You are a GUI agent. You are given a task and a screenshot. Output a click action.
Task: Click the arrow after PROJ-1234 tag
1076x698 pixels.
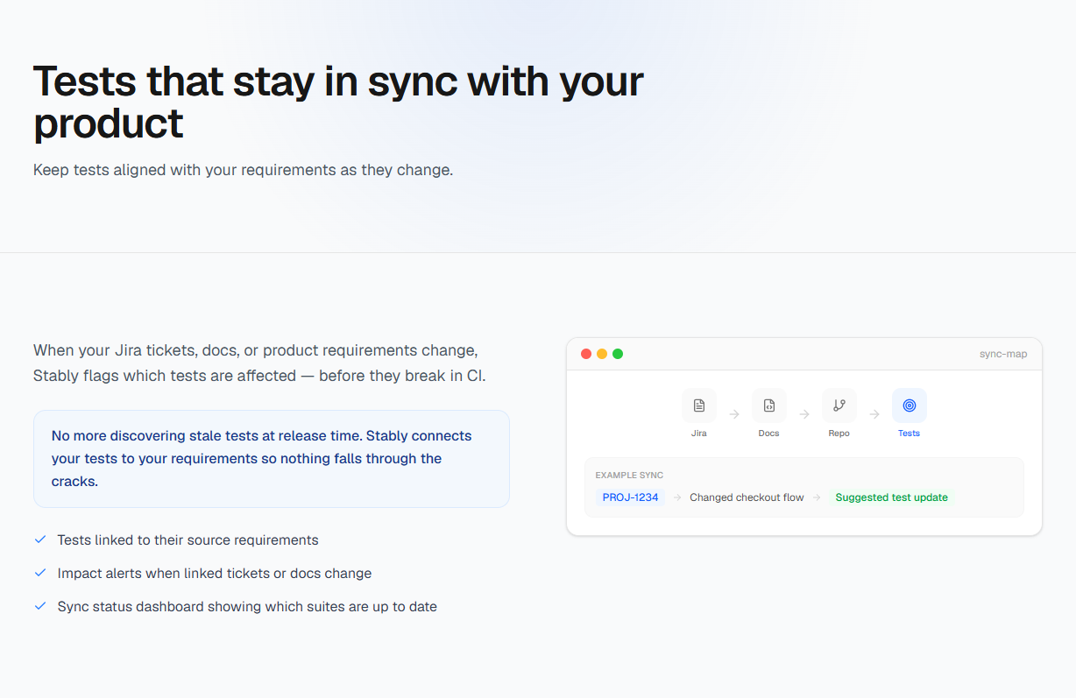click(676, 497)
